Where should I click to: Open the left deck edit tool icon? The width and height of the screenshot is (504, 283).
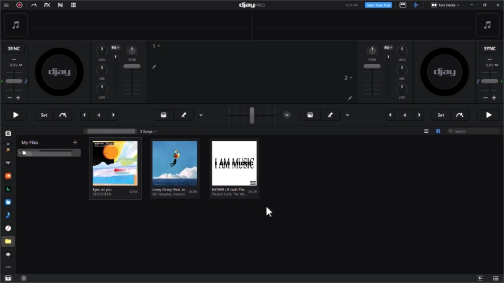(183, 115)
